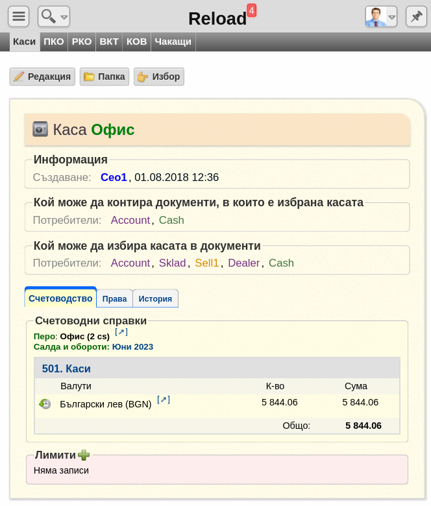Switch to the ПКО tab
The image size is (431, 506).
click(54, 42)
